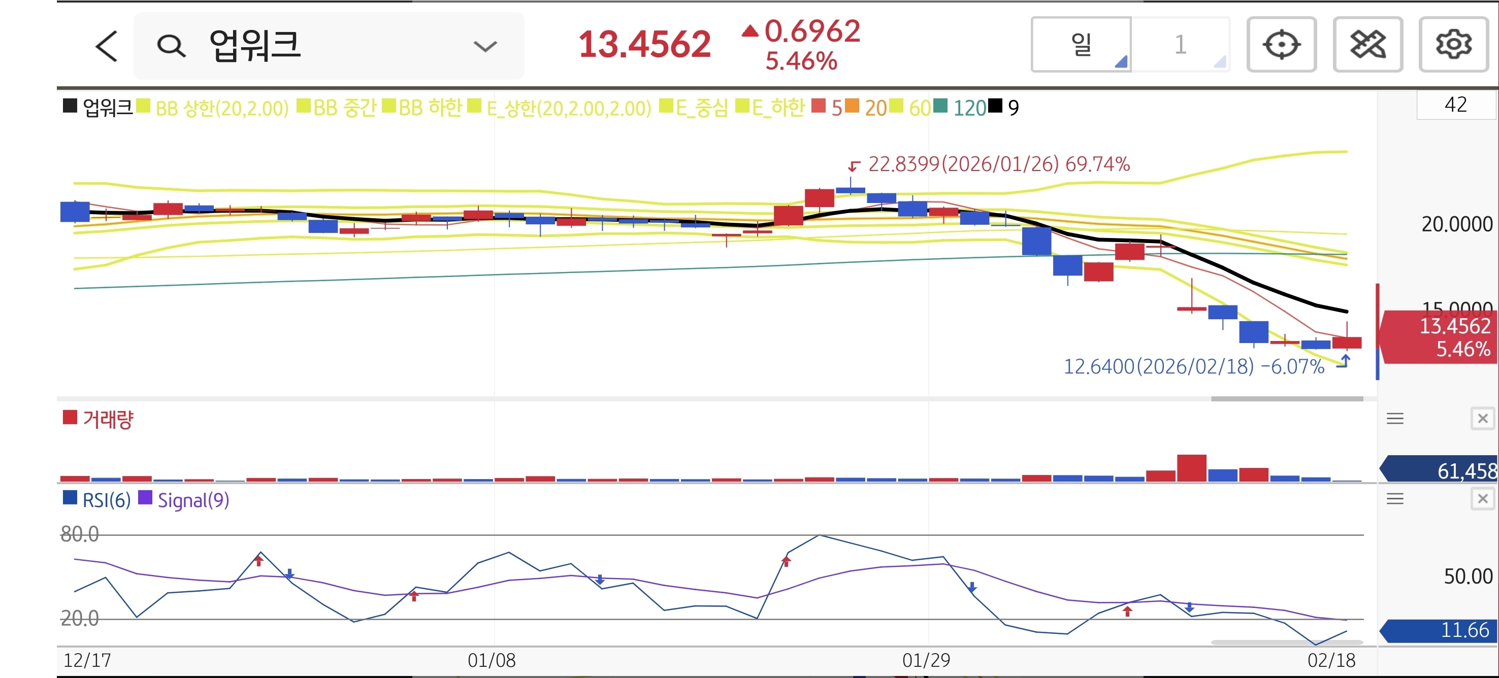The image size is (1499, 678).
Task: Expand the 업워크 stock selector chevron
Action: [x=485, y=46]
